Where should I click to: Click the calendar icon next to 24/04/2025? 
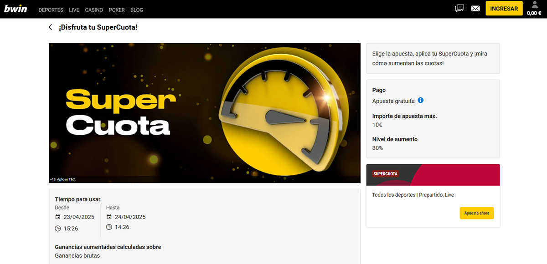click(109, 217)
